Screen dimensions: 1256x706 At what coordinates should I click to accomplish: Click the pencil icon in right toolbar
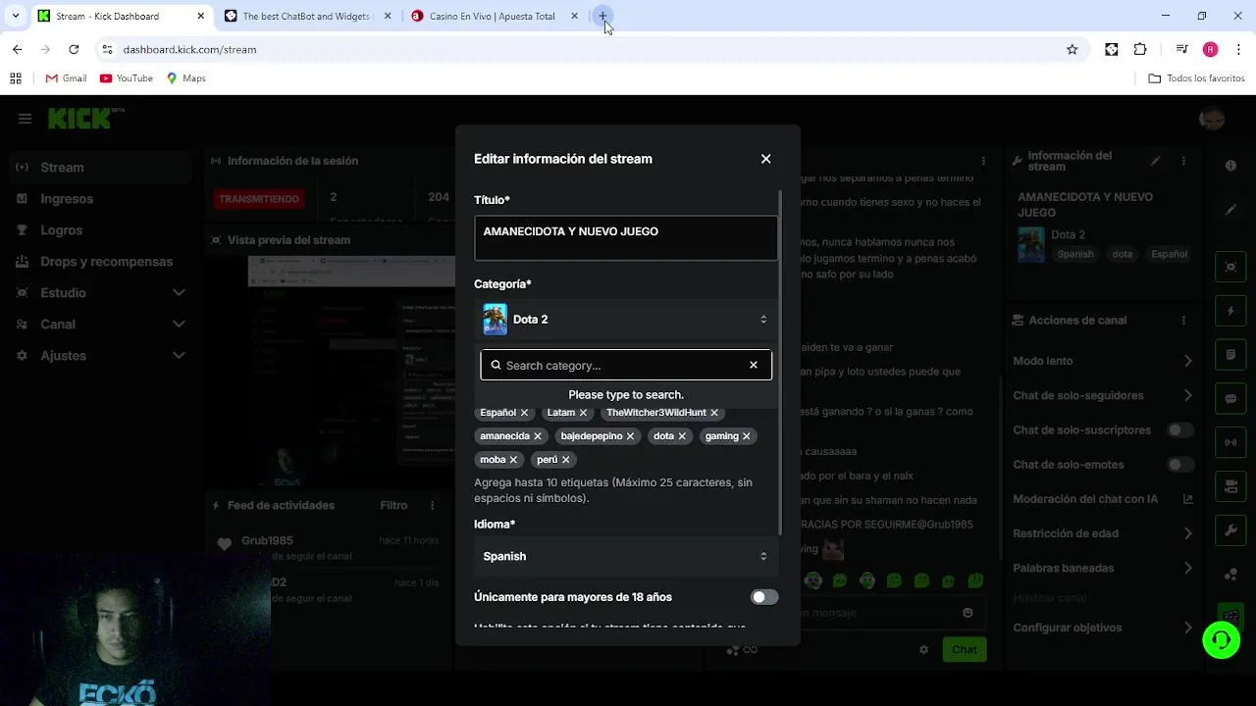[1230, 210]
